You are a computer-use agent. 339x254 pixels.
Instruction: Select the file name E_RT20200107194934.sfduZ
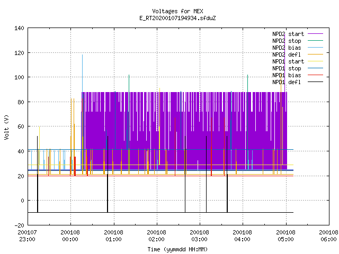point(177,18)
